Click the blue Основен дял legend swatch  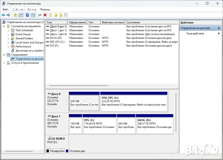(x=67, y=151)
